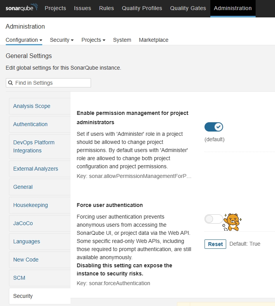Expand the Projects dropdown under Administration
275x306 pixels.
pos(93,40)
